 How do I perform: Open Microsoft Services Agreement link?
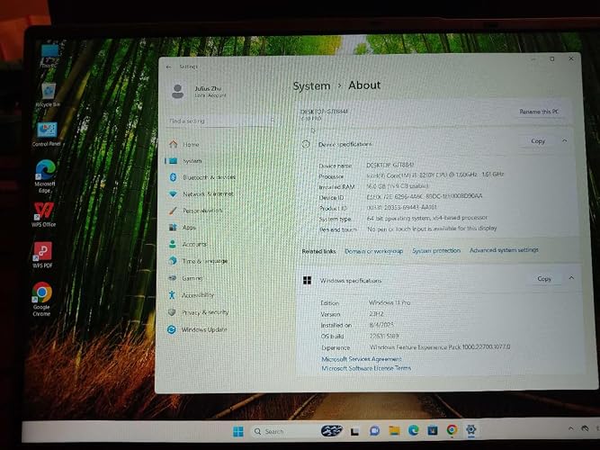point(362,359)
